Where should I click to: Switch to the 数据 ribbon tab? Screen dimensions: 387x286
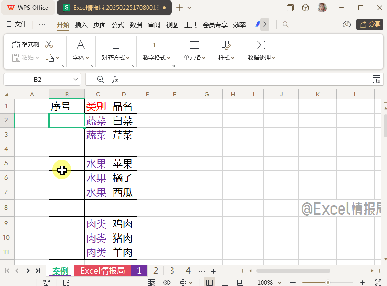pyautogui.click(x=136, y=25)
